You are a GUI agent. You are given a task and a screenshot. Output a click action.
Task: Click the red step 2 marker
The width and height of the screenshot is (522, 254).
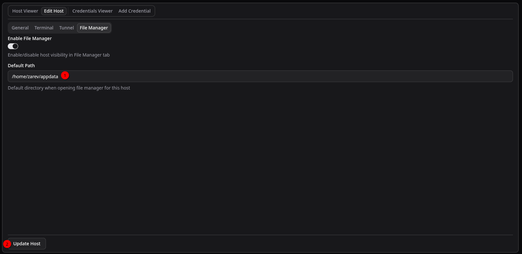pyautogui.click(x=7, y=244)
